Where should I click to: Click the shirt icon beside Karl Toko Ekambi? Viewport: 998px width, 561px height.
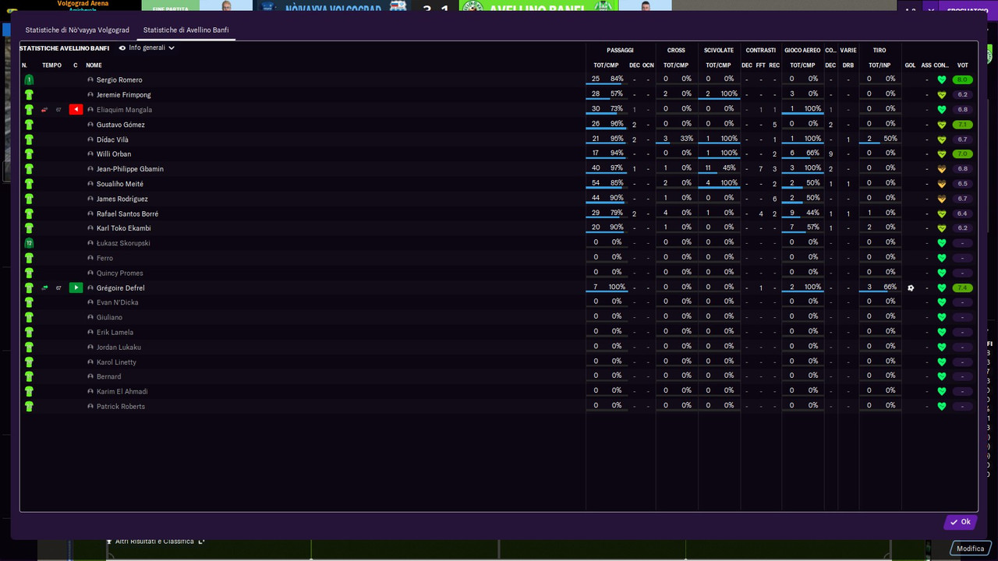coord(29,228)
